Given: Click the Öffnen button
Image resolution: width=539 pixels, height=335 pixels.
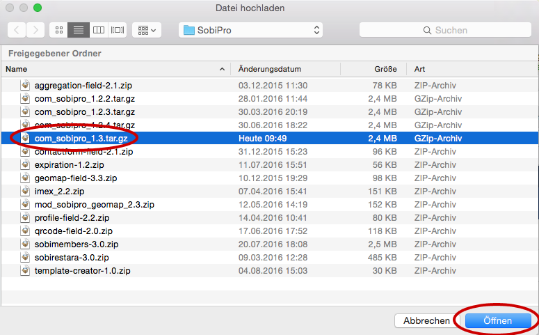Looking at the screenshot, I should [x=497, y=320].
